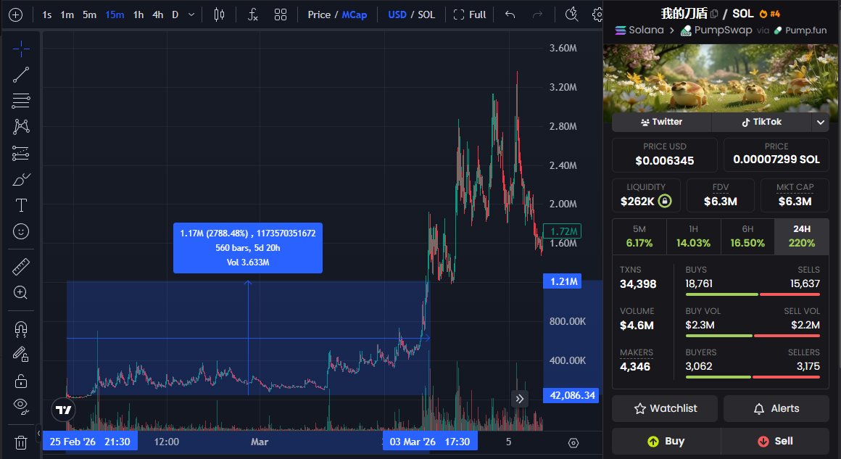
Task: Activate the zoom in tool
Action: [21, 292]
